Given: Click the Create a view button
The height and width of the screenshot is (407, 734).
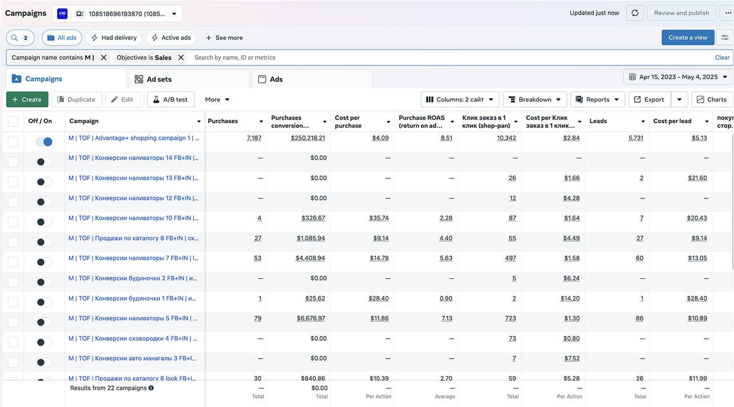Looking at the screenshot, I should click(x=688, y=38).
